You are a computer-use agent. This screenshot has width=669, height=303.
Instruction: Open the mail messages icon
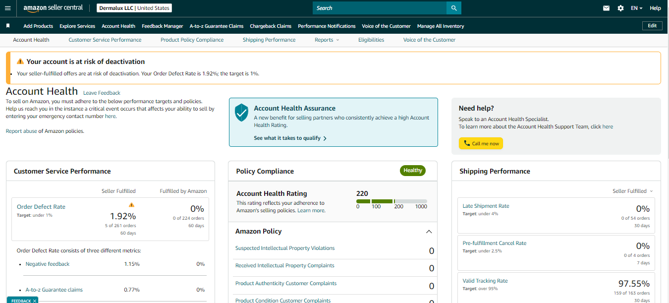[606, 8]
